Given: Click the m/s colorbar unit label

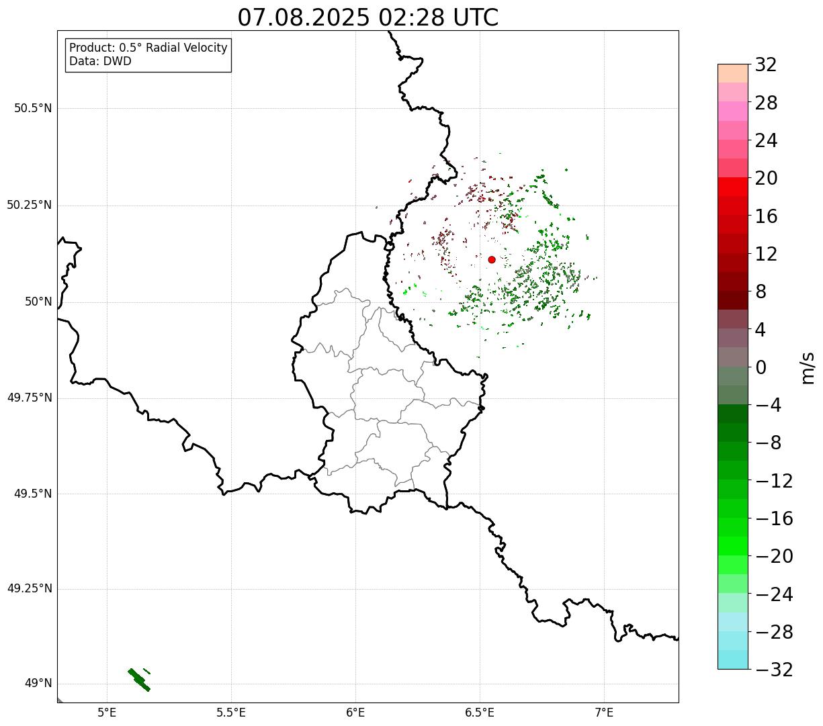Looking at the screenshot, I should [808, 367].
